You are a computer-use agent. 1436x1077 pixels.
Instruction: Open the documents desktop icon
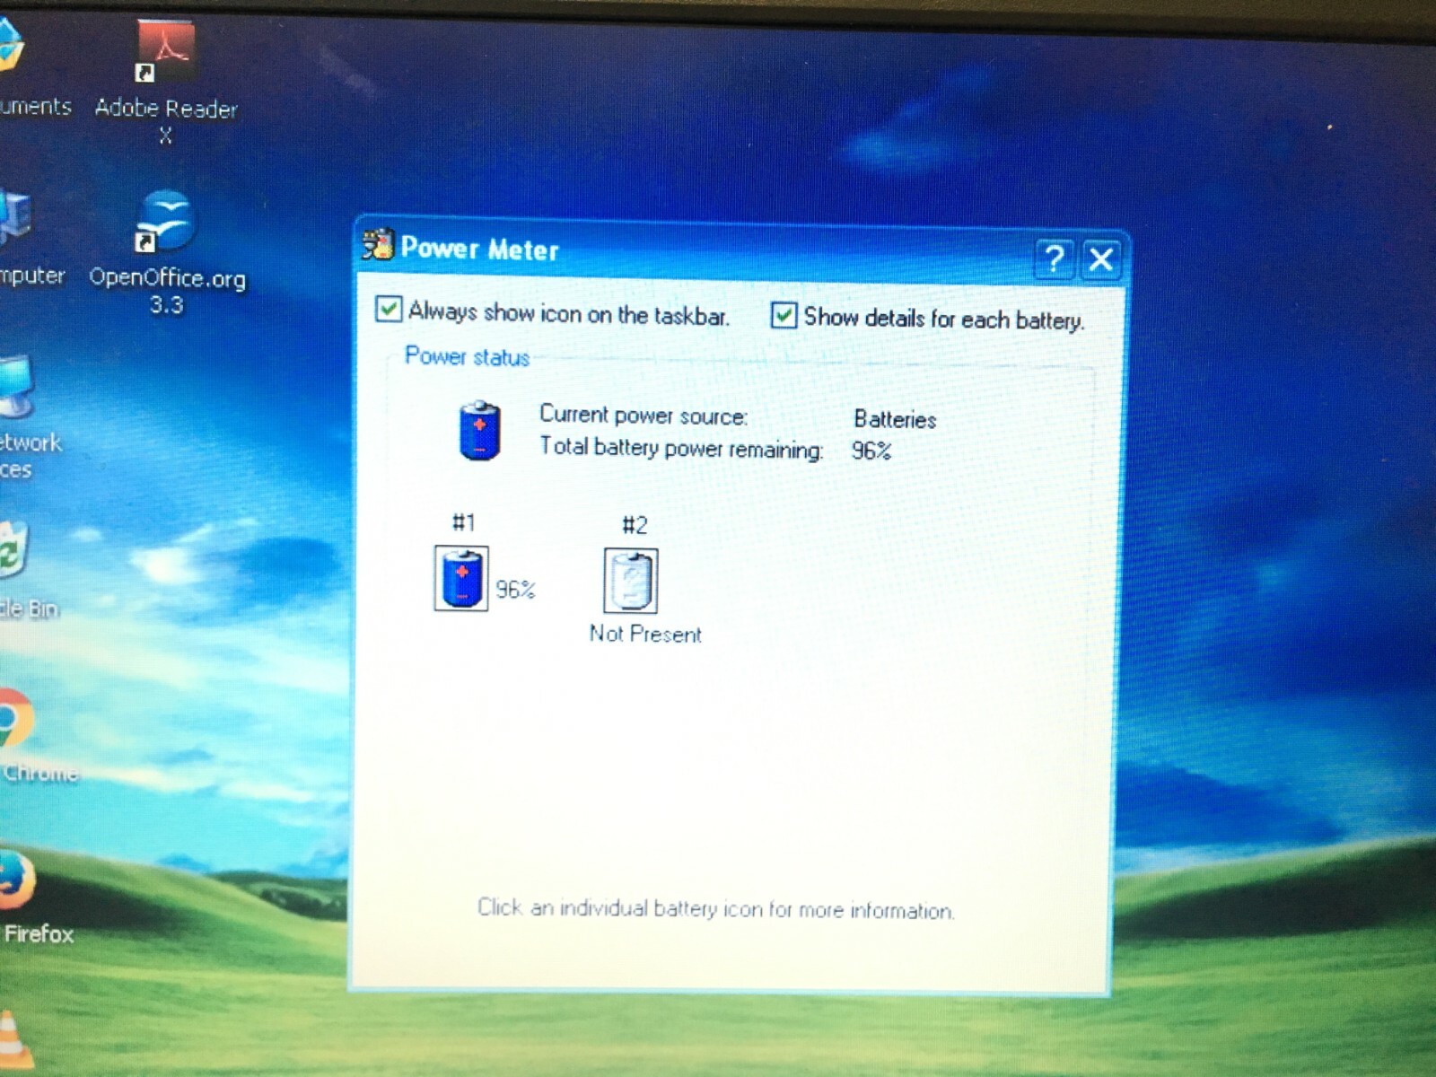pyautogui.click(x=11, y=45)
